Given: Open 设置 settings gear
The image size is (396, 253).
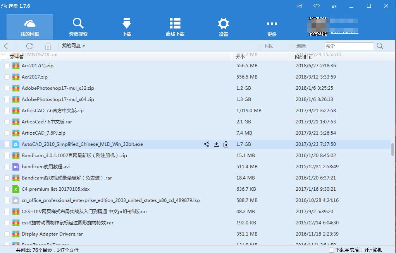Looking at the screenshot, I should point(224,27).
